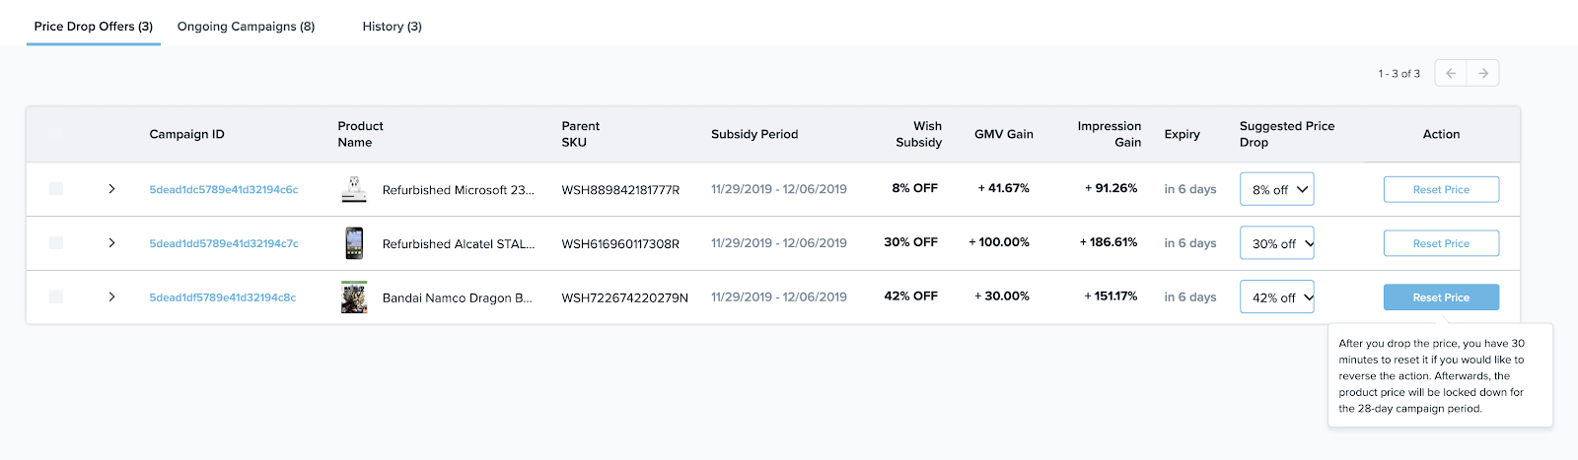Click the highlighted Reset Price button
This screenshot has width=1578, height=460.
[x=1441, y=297]
